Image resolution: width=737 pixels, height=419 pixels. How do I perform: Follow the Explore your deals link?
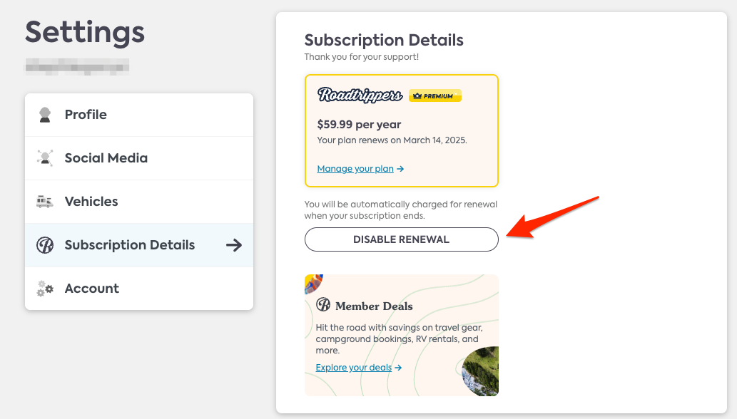353,368
